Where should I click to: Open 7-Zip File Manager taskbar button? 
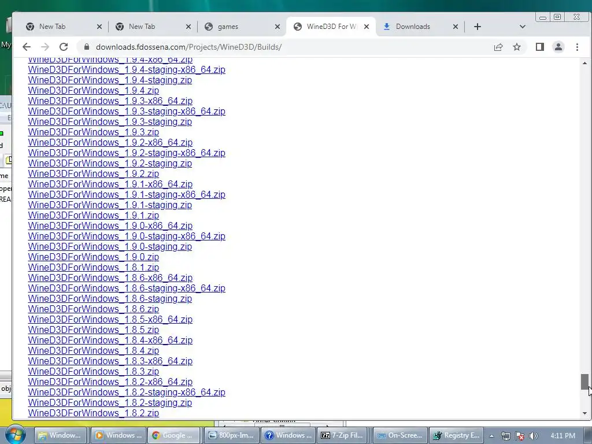[343, 435]
